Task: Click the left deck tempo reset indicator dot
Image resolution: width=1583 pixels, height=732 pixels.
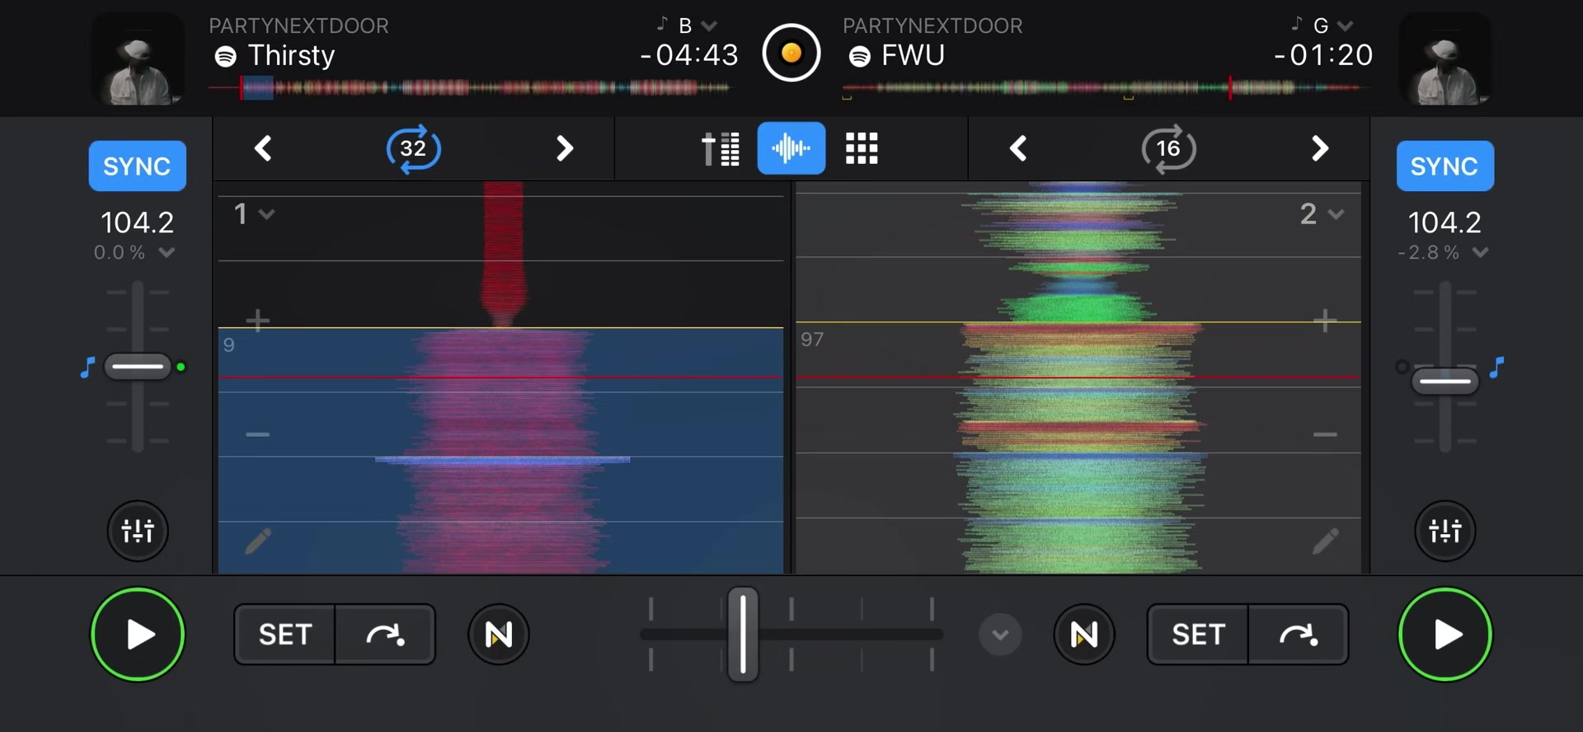Action: point(181,367)
